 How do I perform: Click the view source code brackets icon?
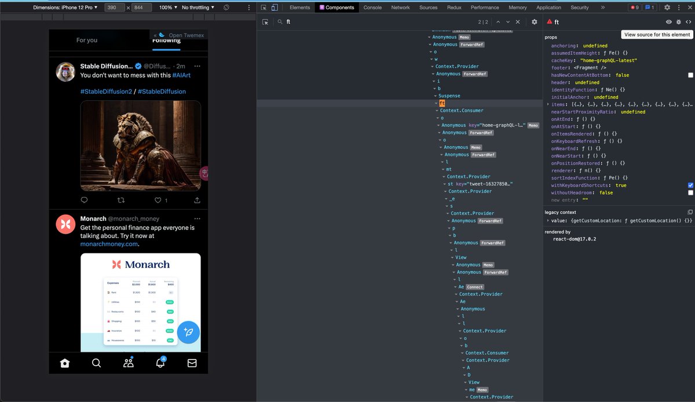[x=688, y=22]
